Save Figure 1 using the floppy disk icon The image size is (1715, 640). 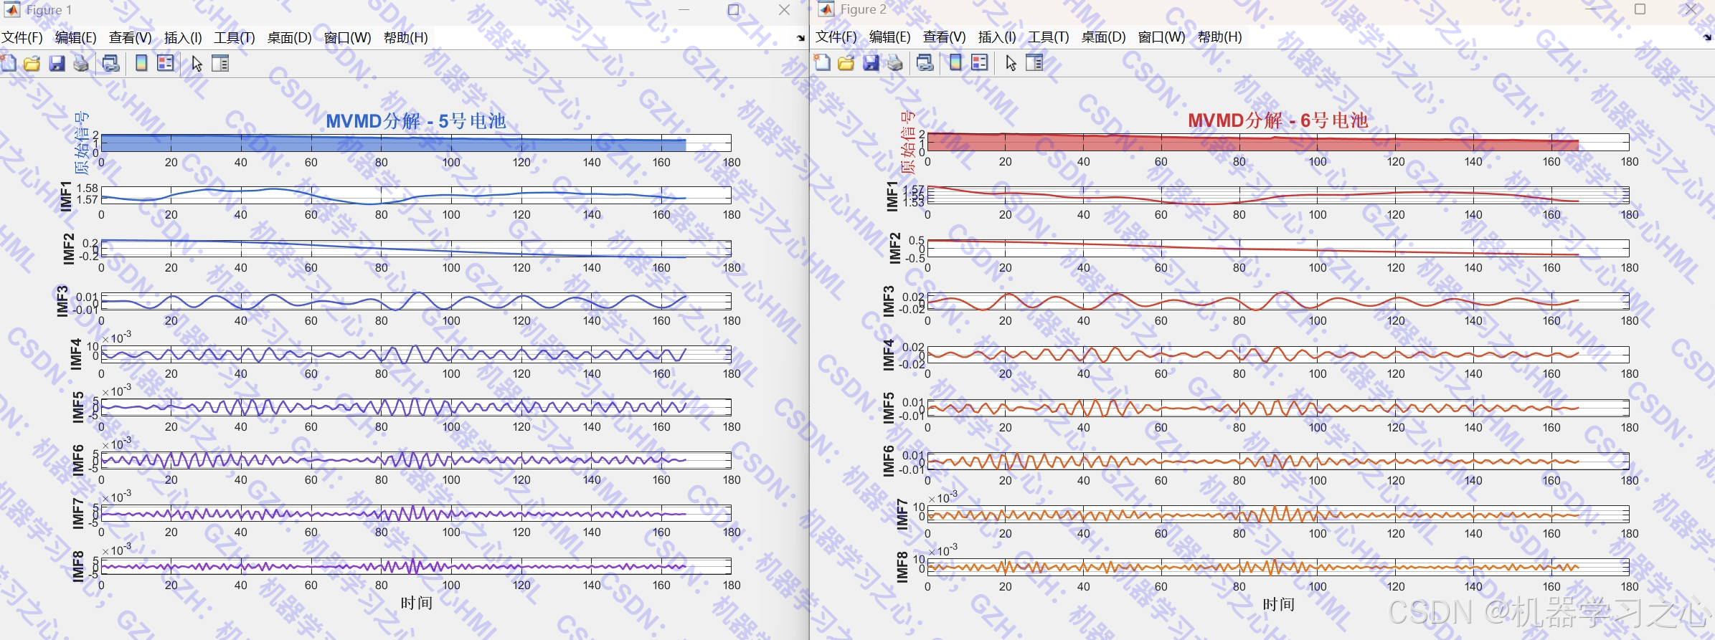[57, 64]
